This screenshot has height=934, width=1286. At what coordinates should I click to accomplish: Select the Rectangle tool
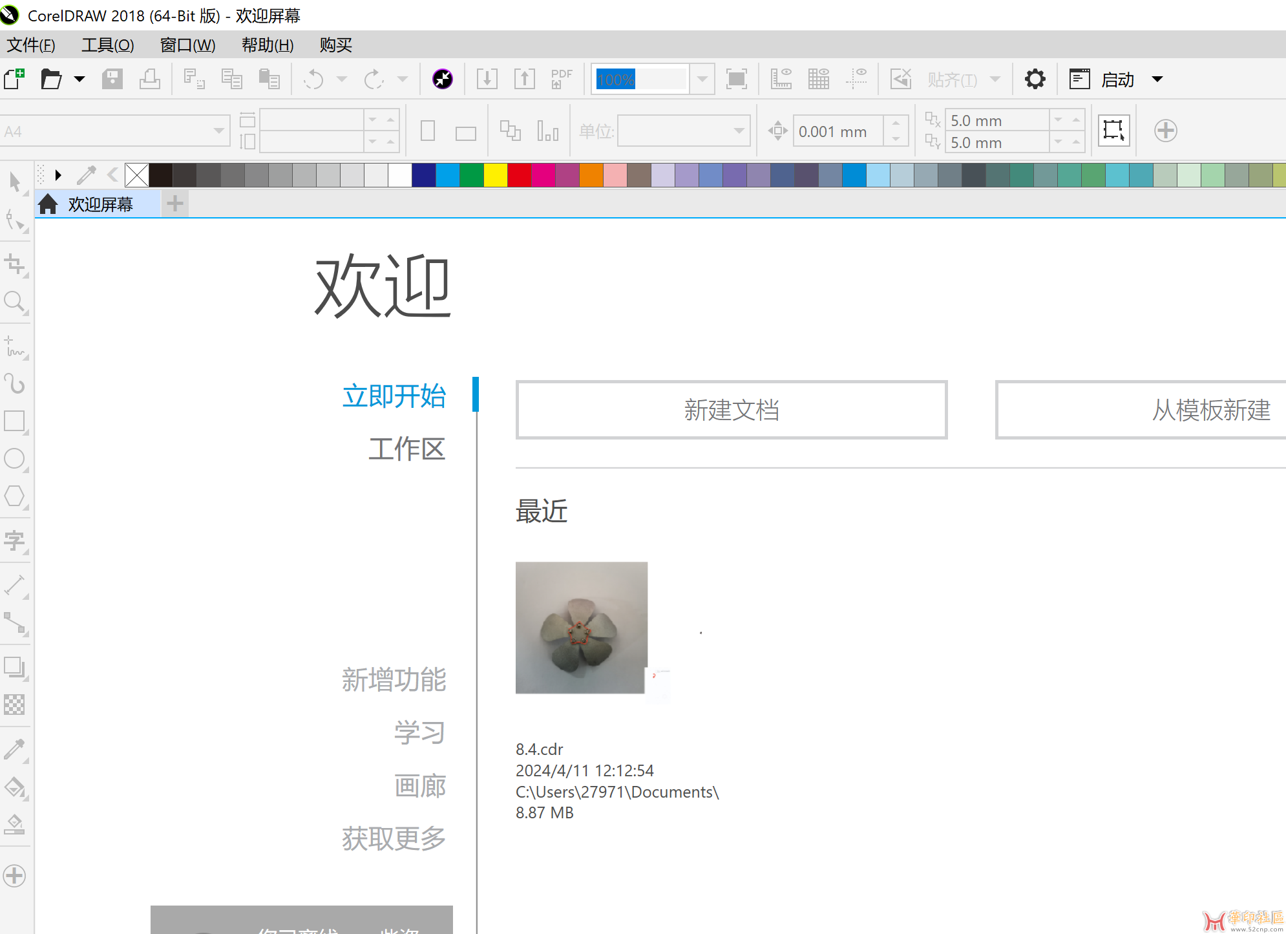pos(15,421)
